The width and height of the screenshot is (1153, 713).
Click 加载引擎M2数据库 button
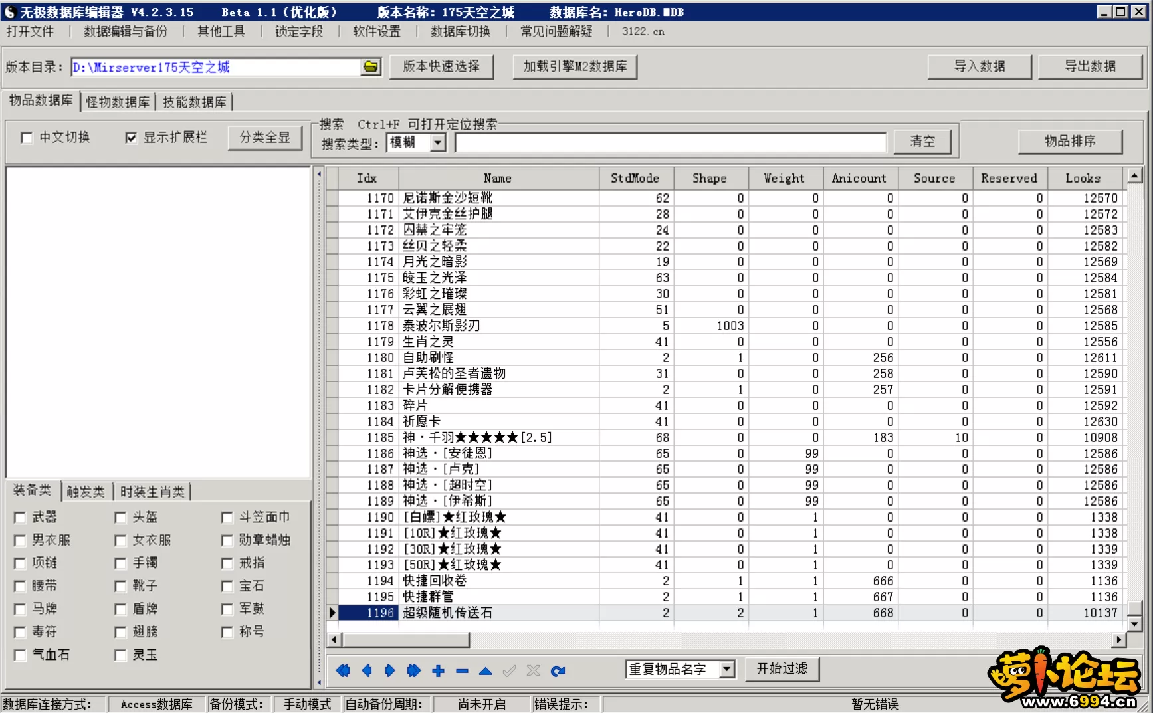coord(575,66)
